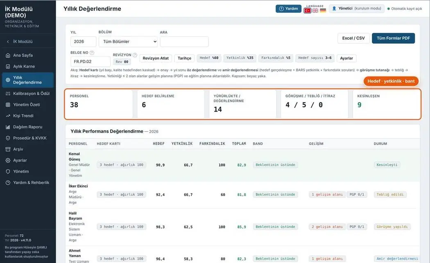Viewport: 430px width, 263px height.
Task: Click the Aylık Karne icon
Action: 8,67
